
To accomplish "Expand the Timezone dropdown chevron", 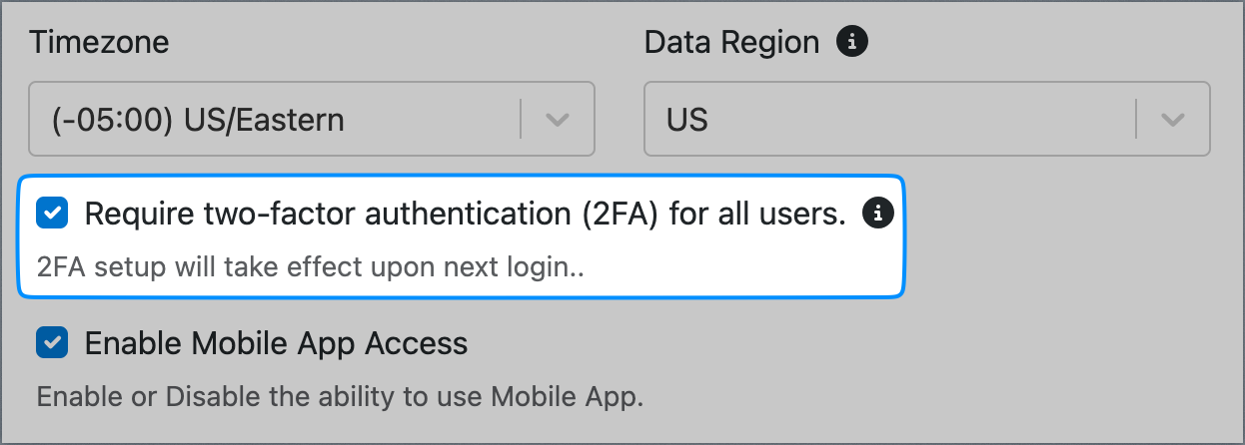I will coord(557,120).
